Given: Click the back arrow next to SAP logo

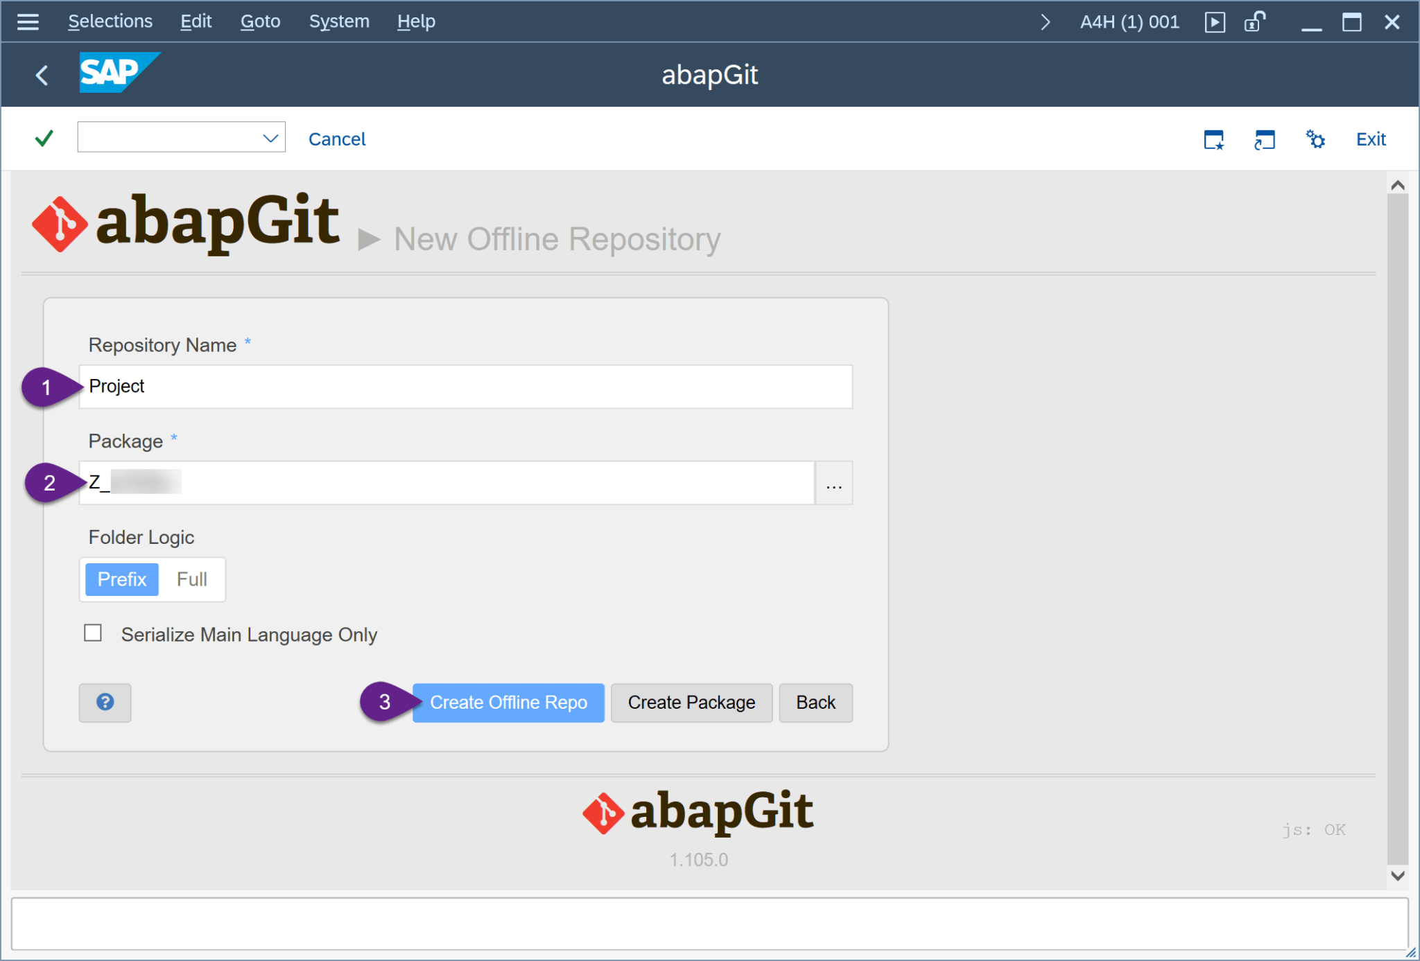Looking at the screenshot, I should click(41, 74).
